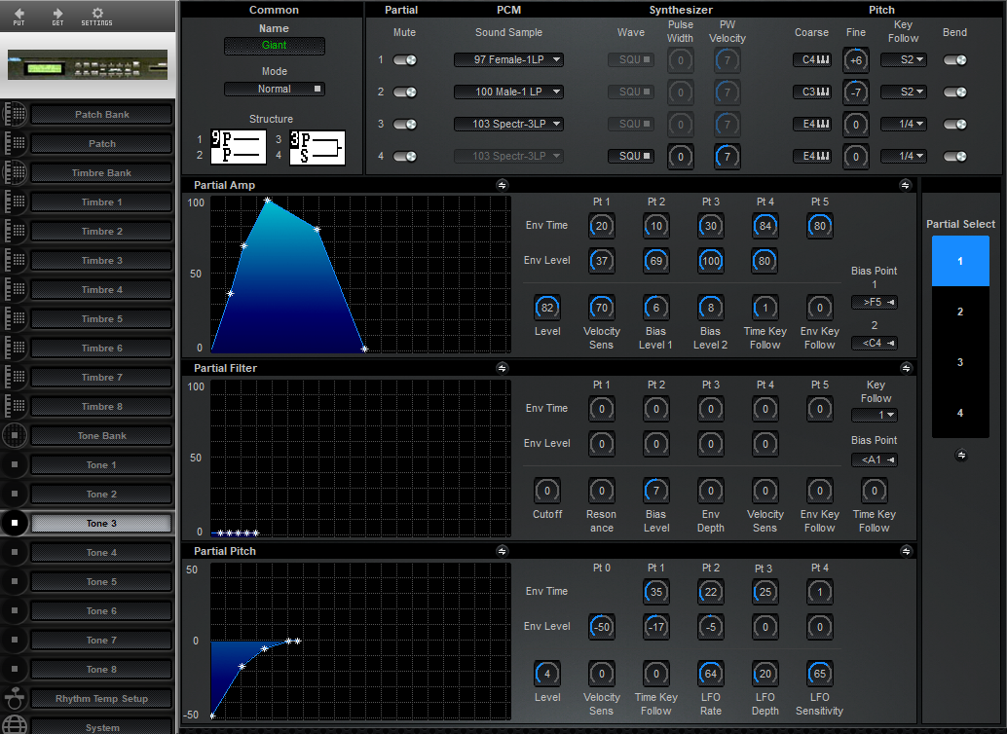The image size is (1007, 734).
Task: Click the PUT arrow icon
Action: tap(18, 16)
